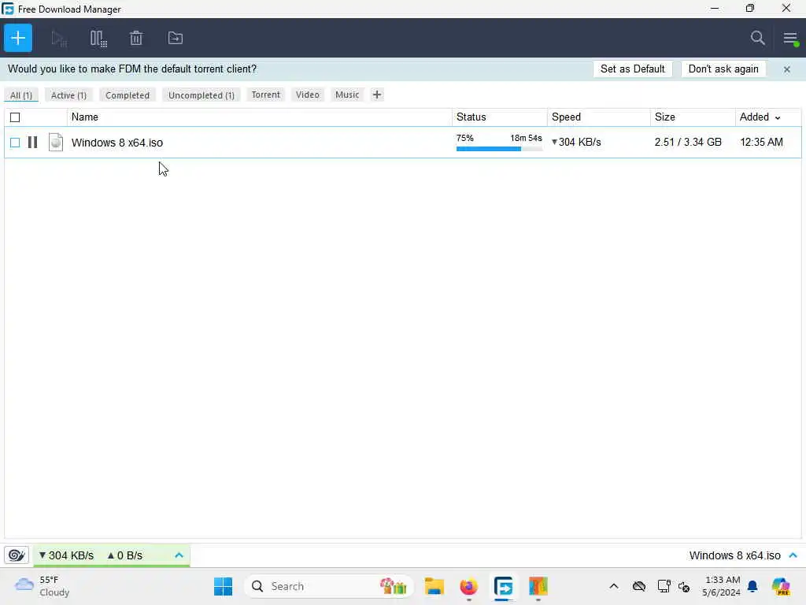The image size is (806, 605).
Task: Click status bar download speed 304 KB/s
Action: point(66,555)
